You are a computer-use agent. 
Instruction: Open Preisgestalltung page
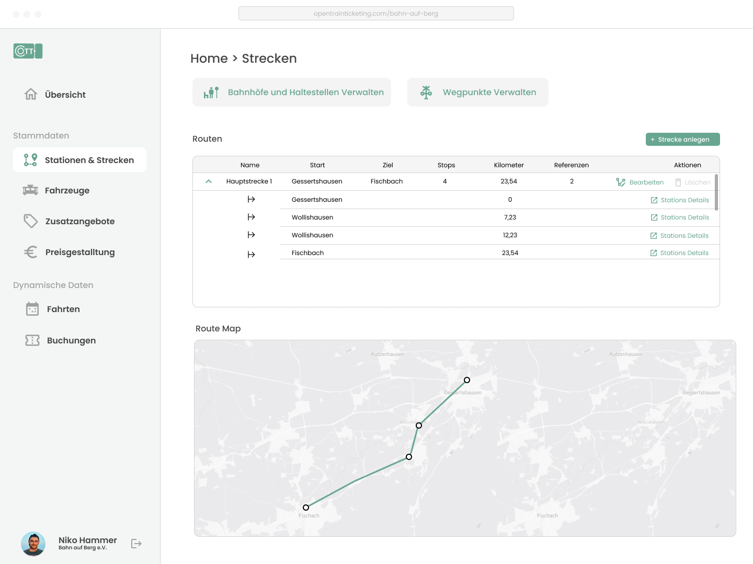(79, 252)
